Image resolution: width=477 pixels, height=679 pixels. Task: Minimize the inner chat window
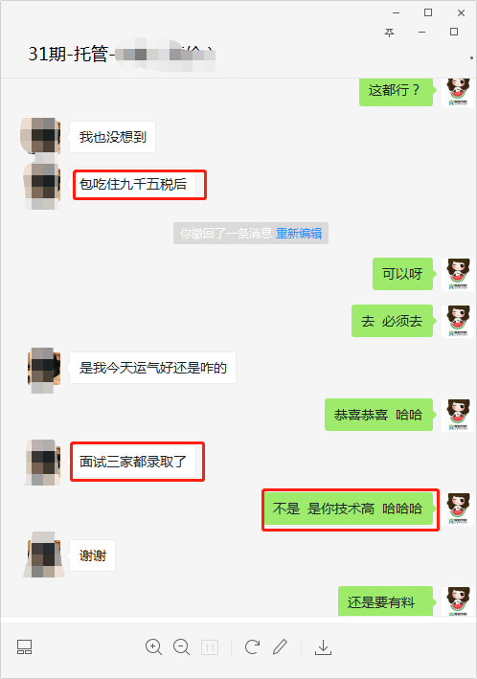pos(422,32)
